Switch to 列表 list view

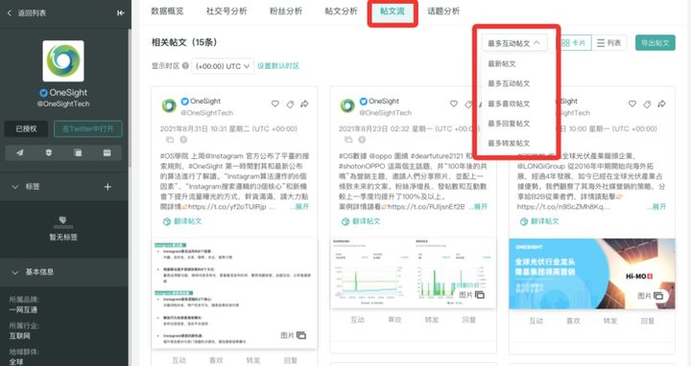[x=609, y=43]
